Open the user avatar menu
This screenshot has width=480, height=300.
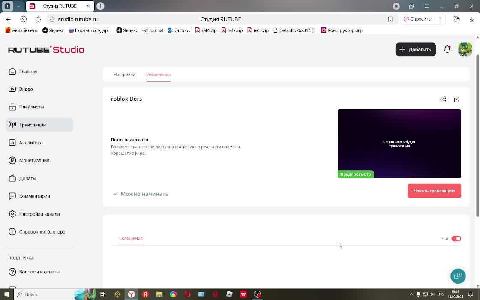[x=465, y=49]
